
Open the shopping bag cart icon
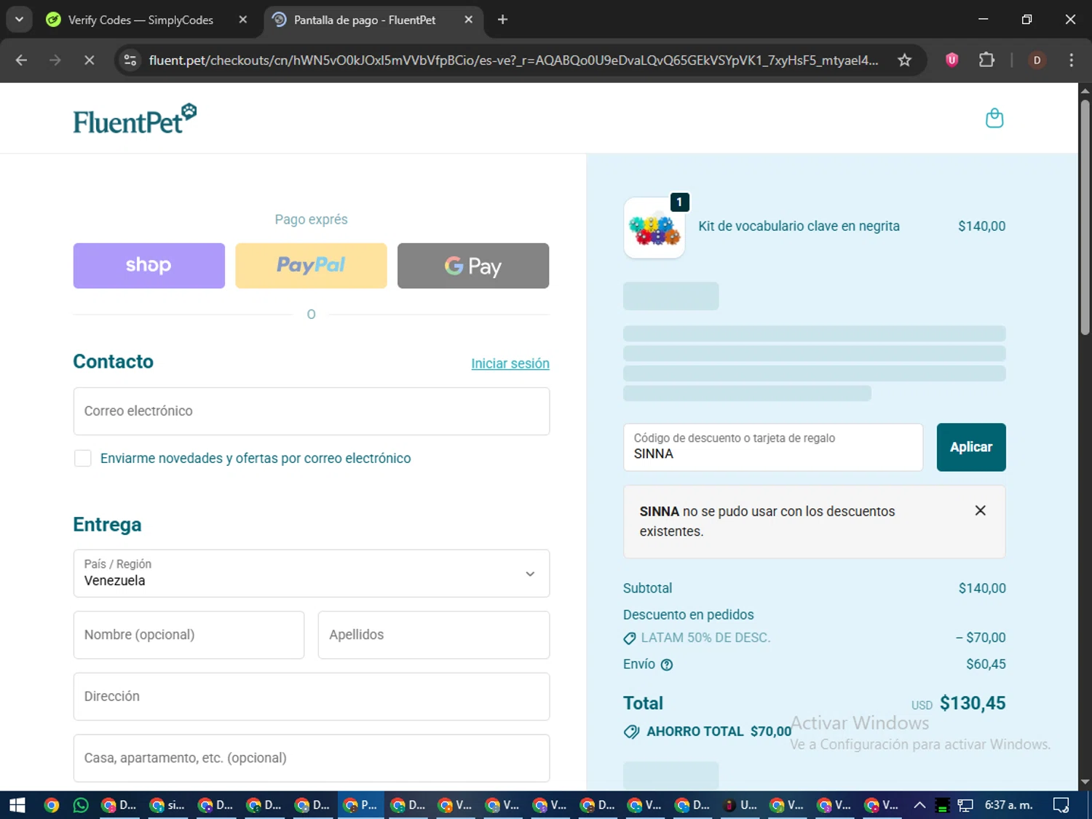(994, 118)
